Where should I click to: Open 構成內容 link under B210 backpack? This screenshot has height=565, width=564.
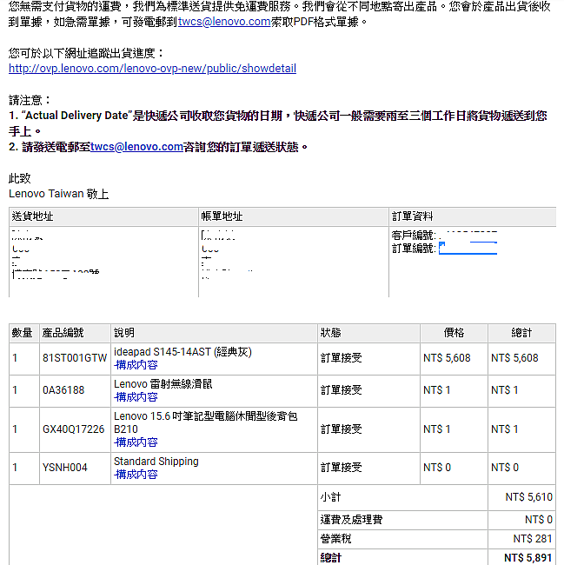[x=136, y=442]
